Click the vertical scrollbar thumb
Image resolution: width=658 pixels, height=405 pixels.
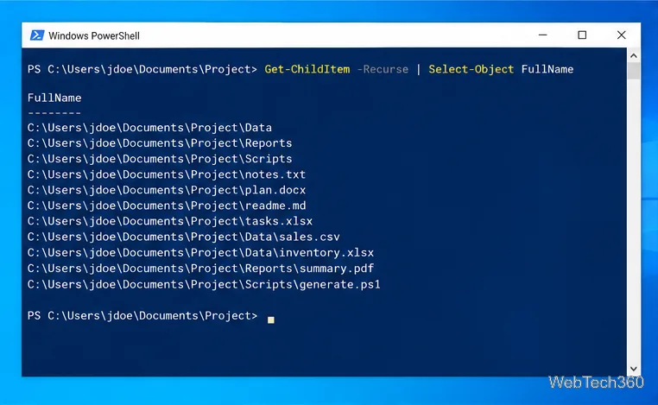tap(634, 71)
